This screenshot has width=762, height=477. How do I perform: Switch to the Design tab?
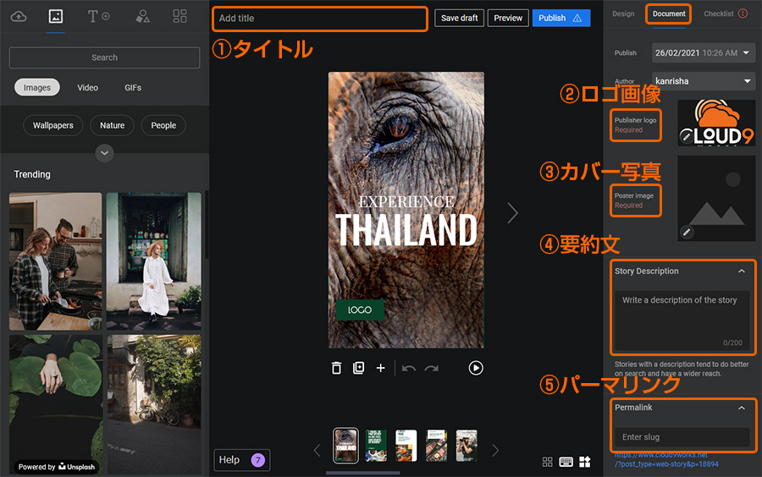coord(623,14)
